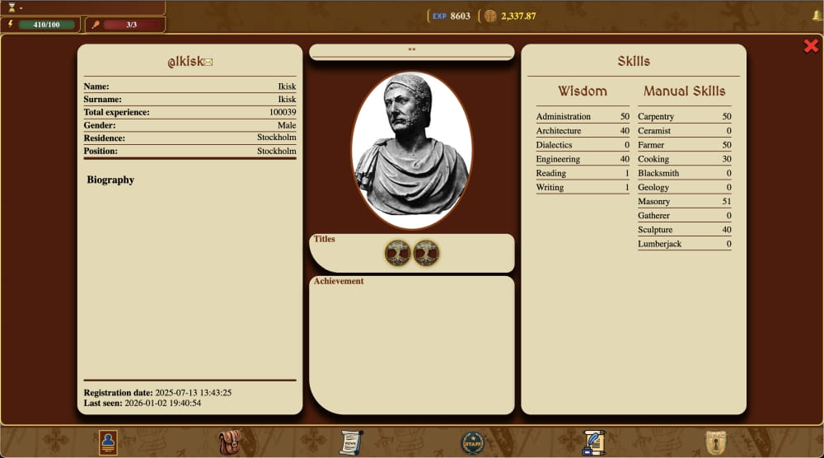Click the round STAFF badge icon
Viewport: 824px width, 458px height.
click(472, 443)
